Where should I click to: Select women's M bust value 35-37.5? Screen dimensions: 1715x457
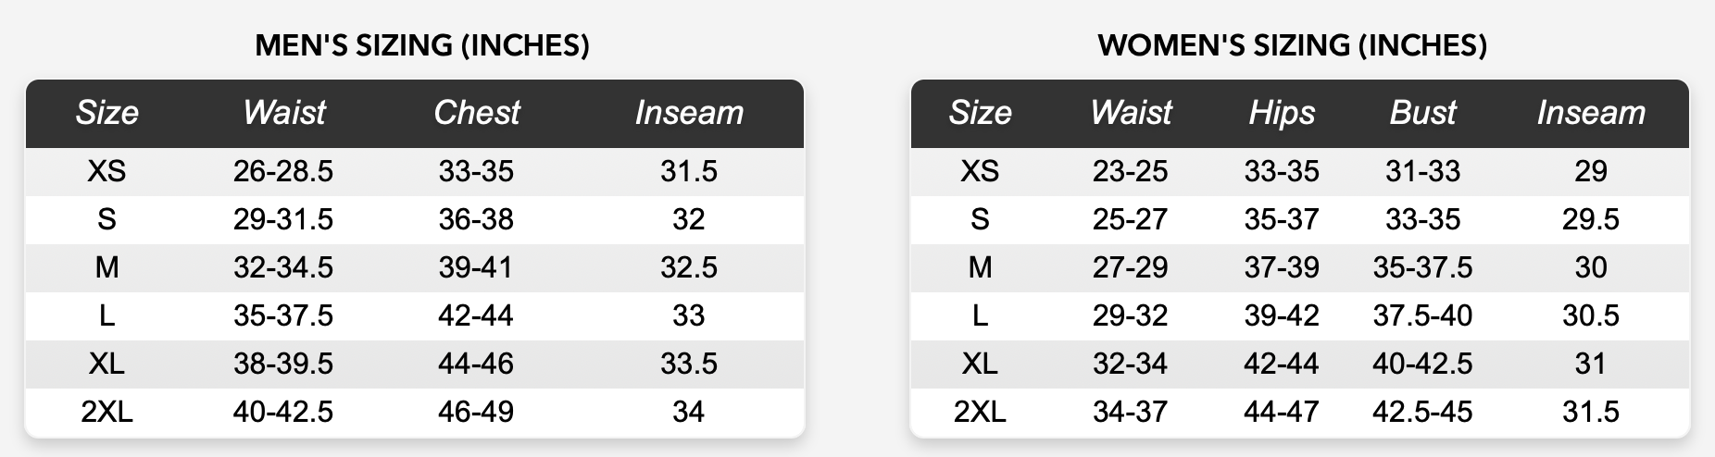pos(1422,267)
